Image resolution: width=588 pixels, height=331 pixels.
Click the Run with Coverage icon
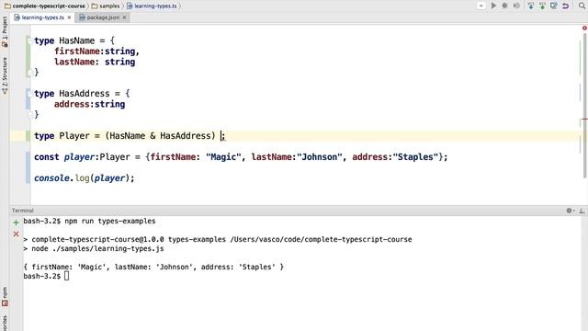[516, 6]
